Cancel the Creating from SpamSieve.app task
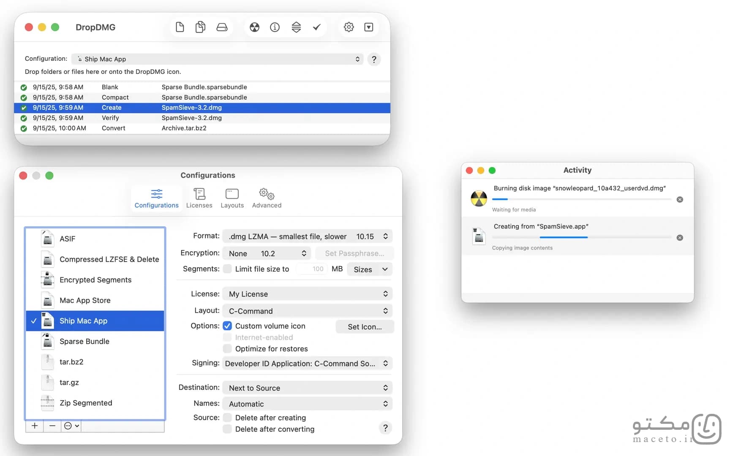This screenshot has height=456, width=730. pos(680,238)
